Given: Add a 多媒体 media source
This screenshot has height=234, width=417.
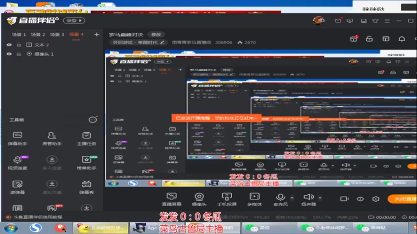Looking at the screenshot, I should tap(254, 199).
